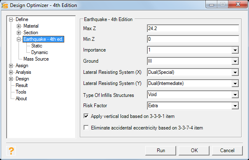Expand the Assign tree node
This screenshot has width=249, height=160.
(x=11, y=66)
